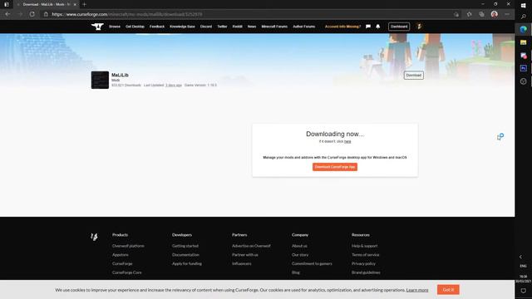This screenshot has width=532, height=299.
Task: Open the browser profile avatar
Action: pyautogui.click(x=495, y=14)
